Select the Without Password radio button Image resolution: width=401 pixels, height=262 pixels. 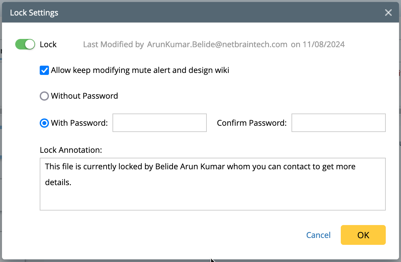[x=44, y=96]
